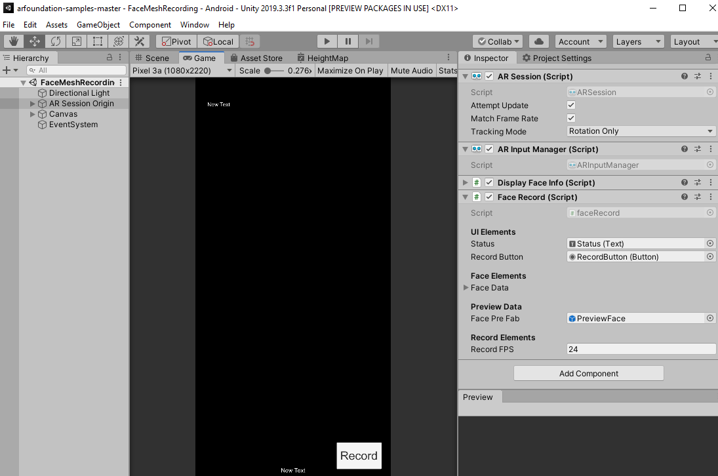Pause the game playback
Image resolution: width=718 pixels, height=476 pixels.
pyautogui.click(x=348, y=42)
